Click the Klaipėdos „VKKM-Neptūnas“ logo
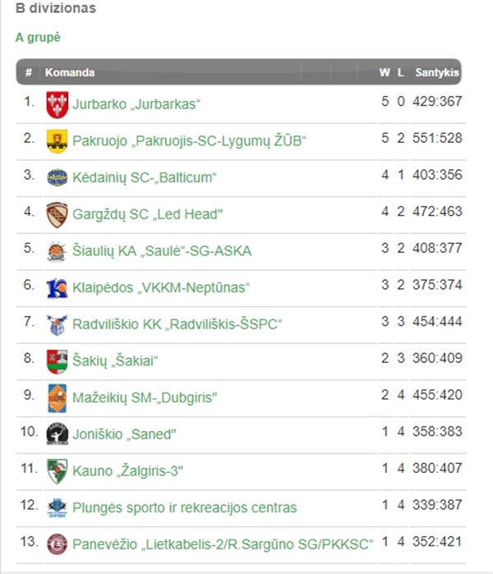 tap(57, 287)
